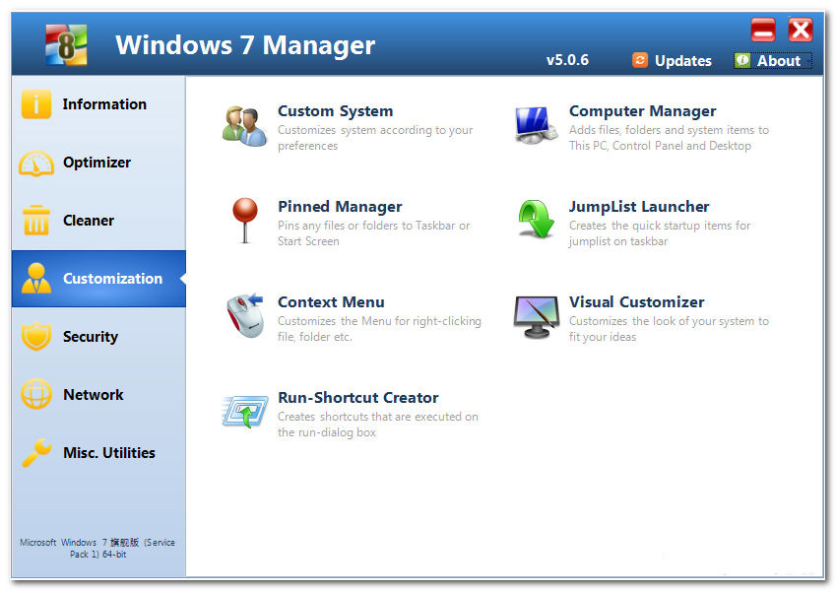Click 'Pins any files or folders to Taskbar' description
Viewport: 836px width, 591px height.
(x=374, y=233)
